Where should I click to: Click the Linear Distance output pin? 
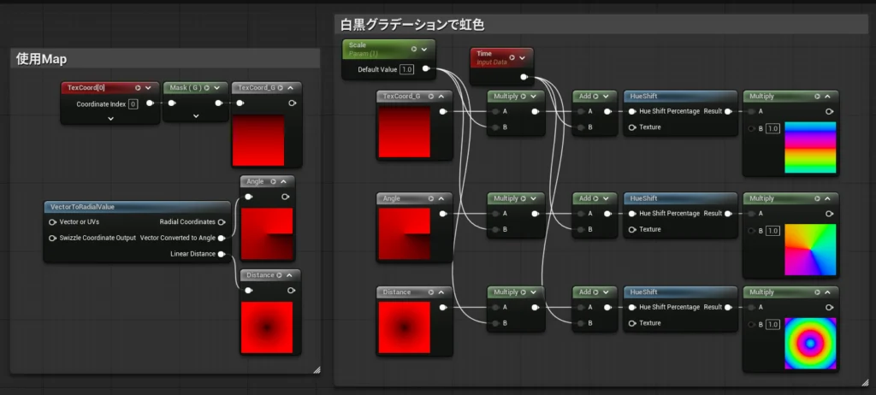click(222, 253)
